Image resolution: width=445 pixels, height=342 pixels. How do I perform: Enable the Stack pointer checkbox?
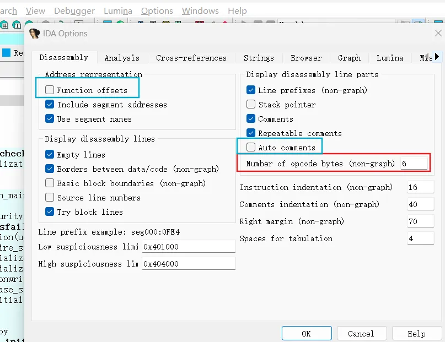[251, 104]
